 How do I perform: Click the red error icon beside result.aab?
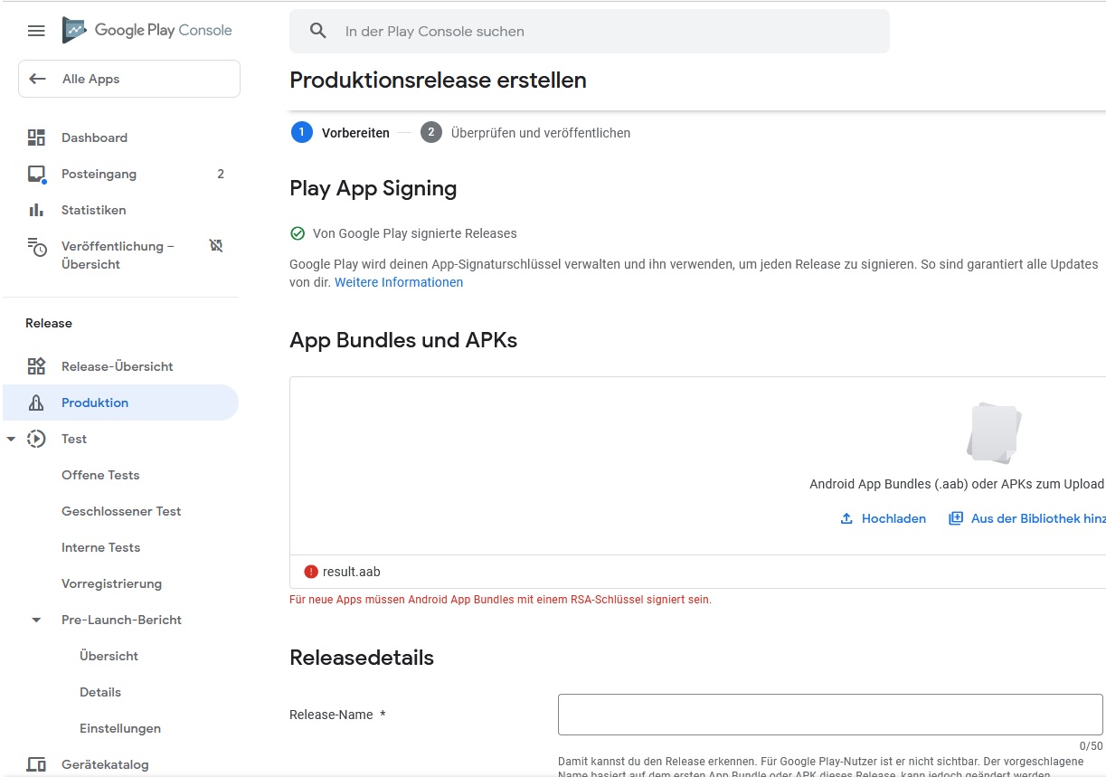coord(311,572)
